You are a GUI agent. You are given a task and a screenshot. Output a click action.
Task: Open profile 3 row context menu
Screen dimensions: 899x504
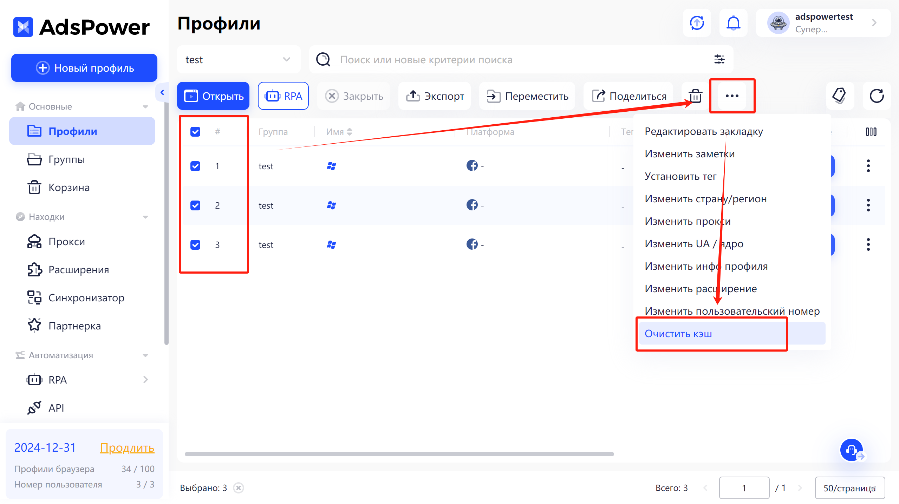(869, 244)
